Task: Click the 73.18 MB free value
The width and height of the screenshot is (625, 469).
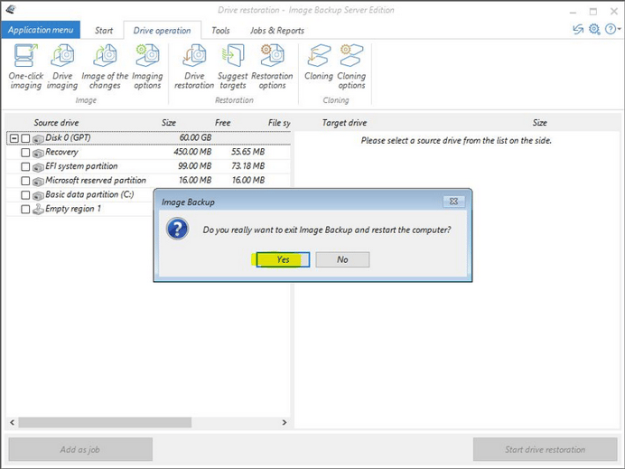Action: coord(248,166)
